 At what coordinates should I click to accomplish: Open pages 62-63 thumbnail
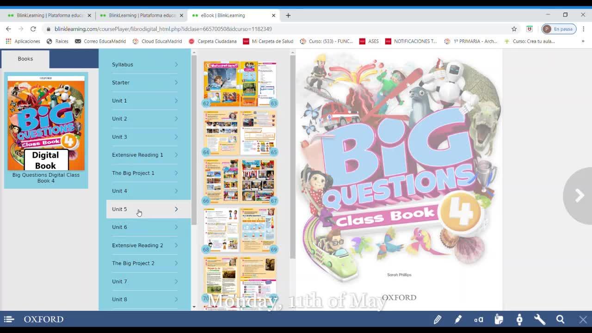240,84
